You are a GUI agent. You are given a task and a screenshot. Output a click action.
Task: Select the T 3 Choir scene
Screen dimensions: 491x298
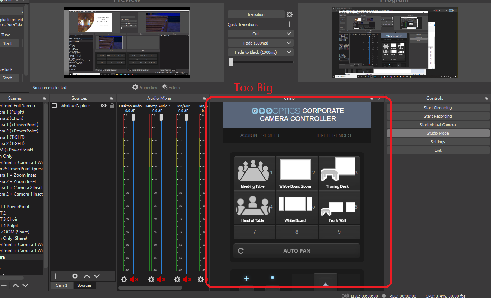22,219
